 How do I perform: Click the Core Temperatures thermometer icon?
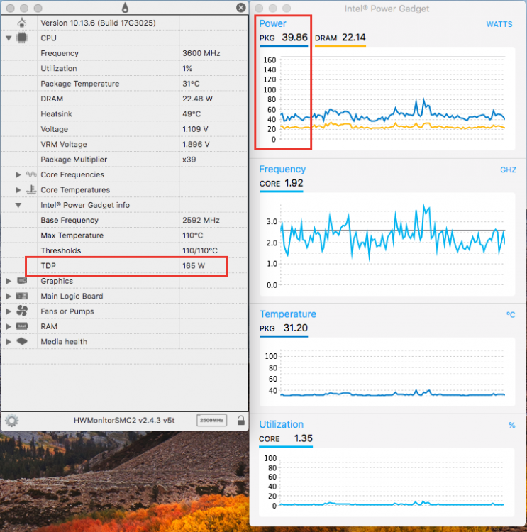coord(31,189)
